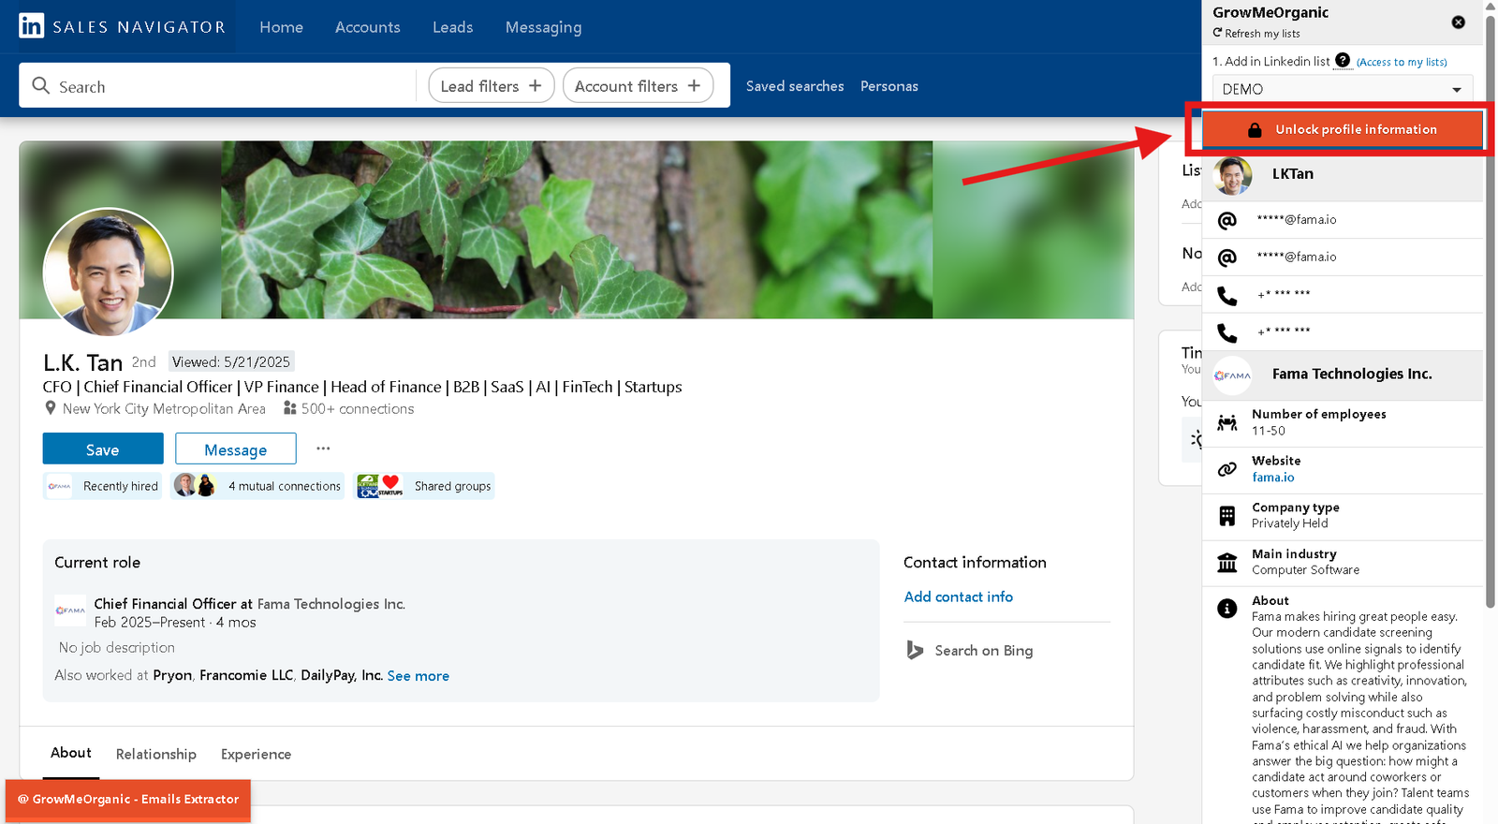The height and width of the screenshot is (824, 1498).
Task: Click the L.K. Tan name heading
Action: coord(83,362)
